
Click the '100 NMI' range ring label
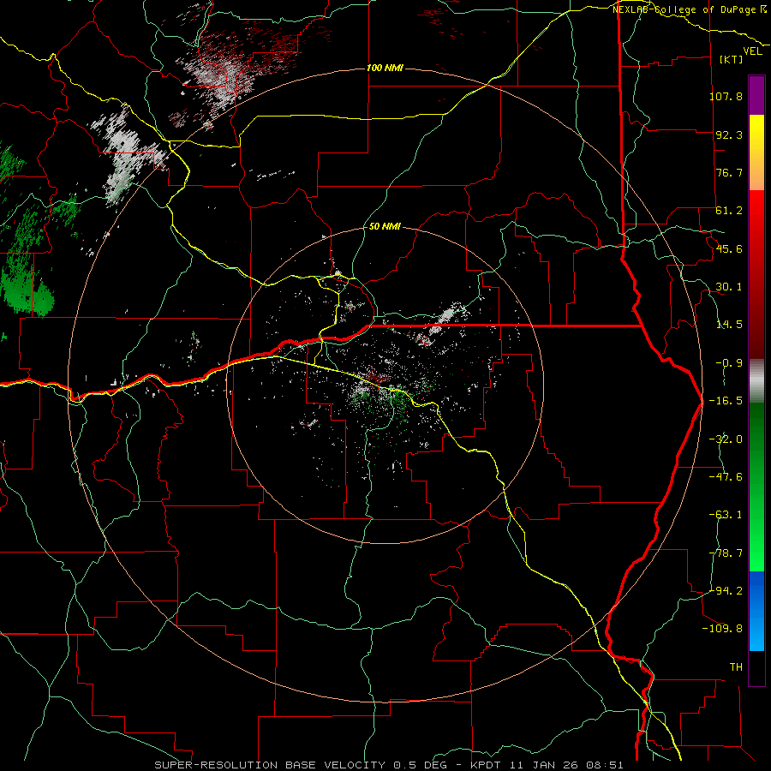click(385, 68)
